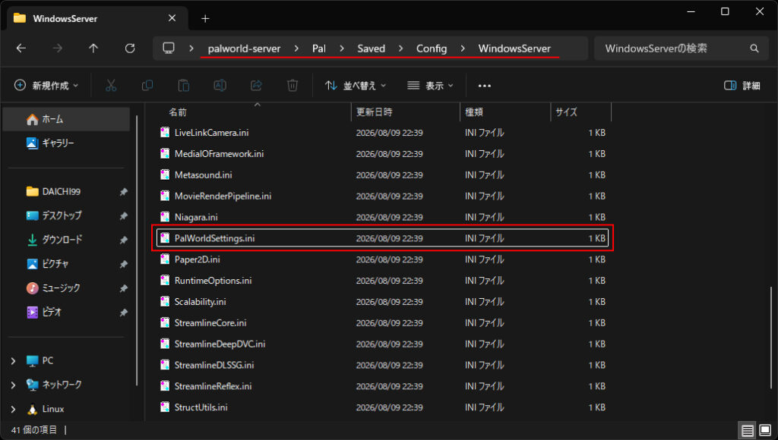Click the Cut scissors icon
This screenshot has width=778, height=440.
pyautogui.click(x=111, y=85)
